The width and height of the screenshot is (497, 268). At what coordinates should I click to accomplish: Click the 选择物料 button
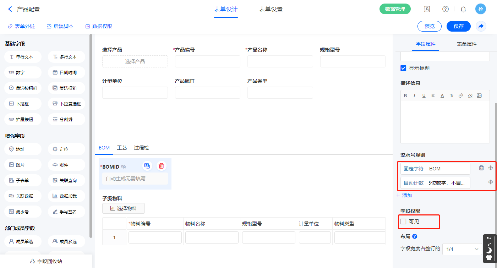[123, 208]
